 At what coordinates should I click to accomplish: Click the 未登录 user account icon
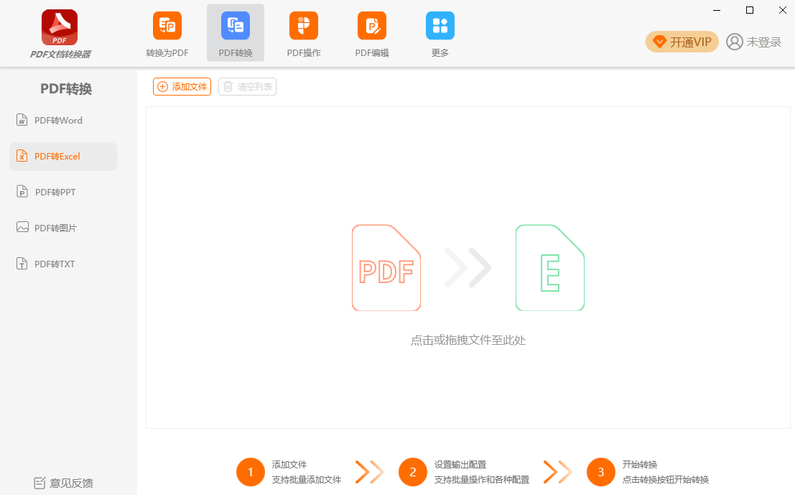(735, 42)
